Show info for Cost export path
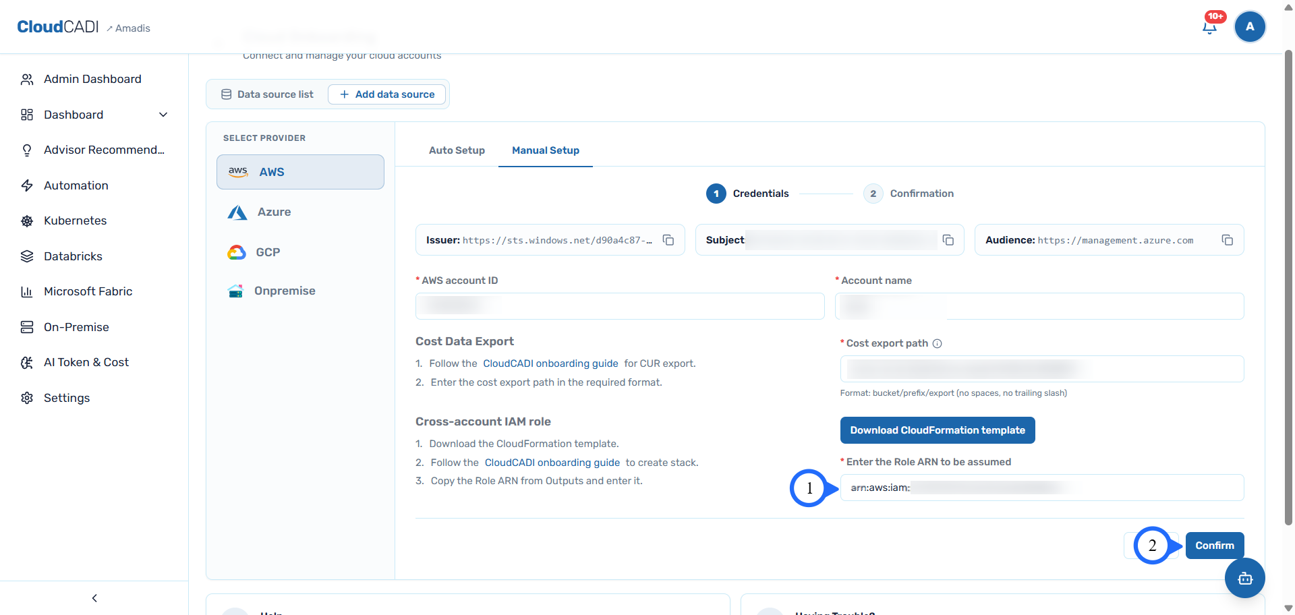This screenshot has width=1295, height=615. point(937,343)
